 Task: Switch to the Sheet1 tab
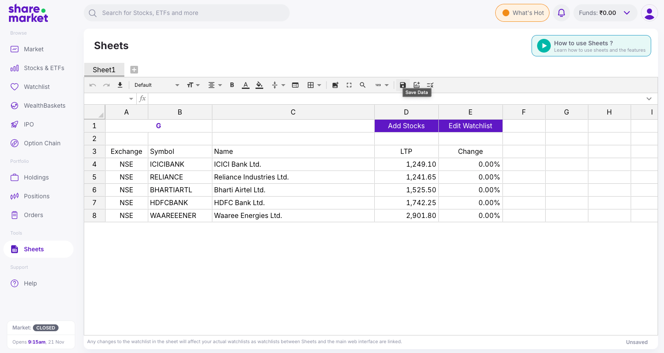point(104,70)
